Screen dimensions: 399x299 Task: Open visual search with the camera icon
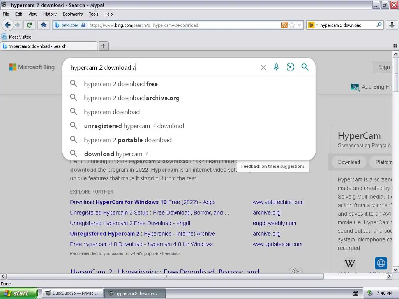pos(290,67)
